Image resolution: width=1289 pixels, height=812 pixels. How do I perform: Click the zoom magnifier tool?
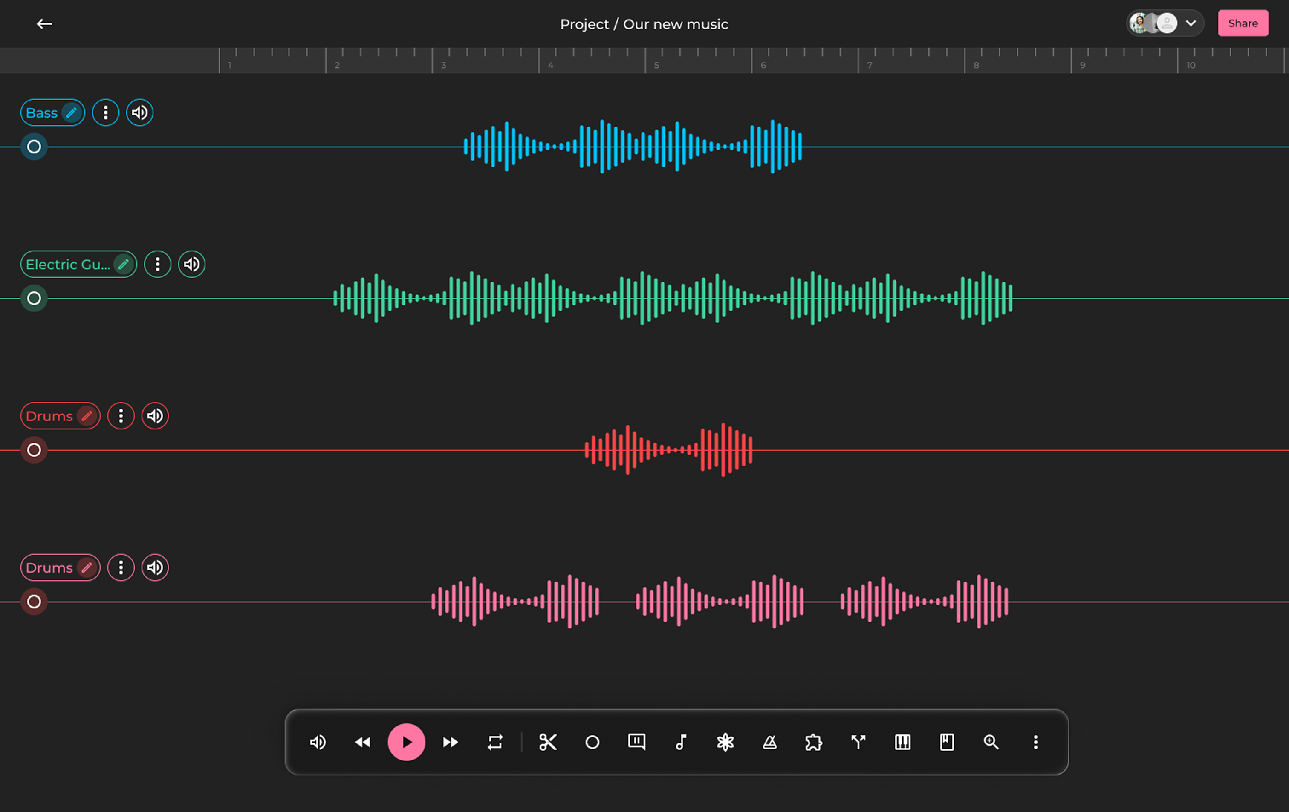[x=991, y=742]
